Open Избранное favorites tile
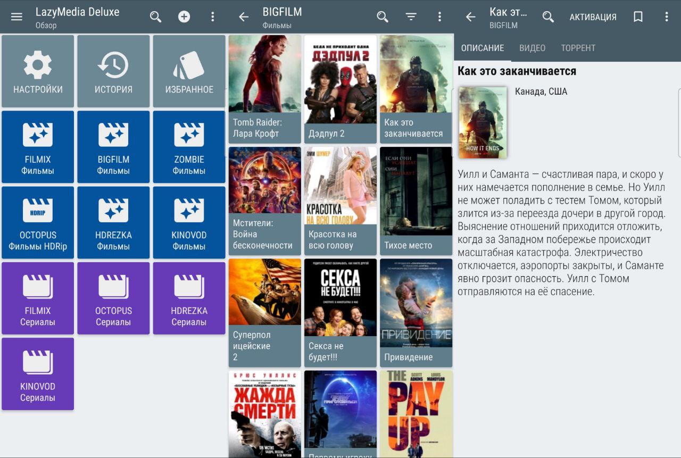This screenshot has width=681, height=458. (x=189, y=71)
